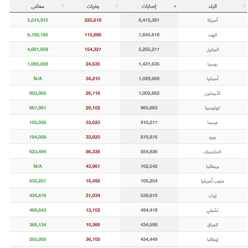This screenshot has height=248, width=248.
Task: Click the معافى column header text
Action: (x=38, y=7)
